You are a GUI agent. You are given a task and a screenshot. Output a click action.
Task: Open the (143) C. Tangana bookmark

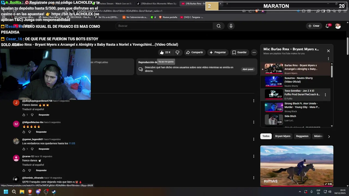192,17
